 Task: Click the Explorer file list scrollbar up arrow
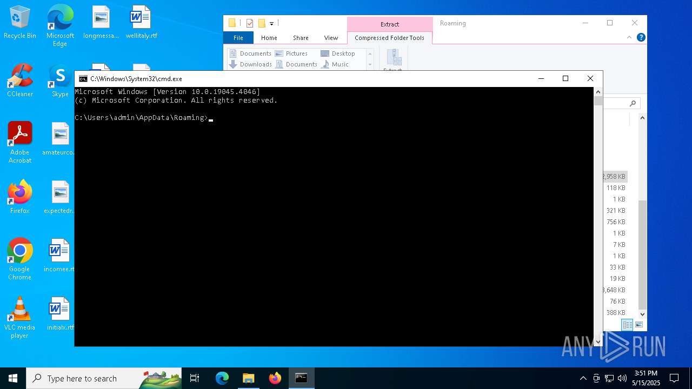pyautogui.click(x=642, y=118)
